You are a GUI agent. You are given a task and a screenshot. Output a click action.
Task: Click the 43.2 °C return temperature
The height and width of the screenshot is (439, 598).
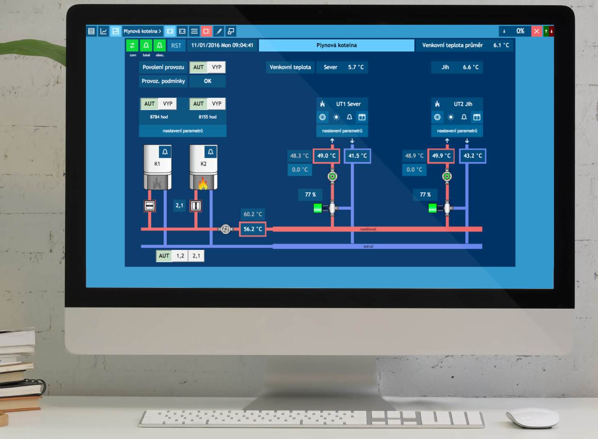[x=473, y=156]
